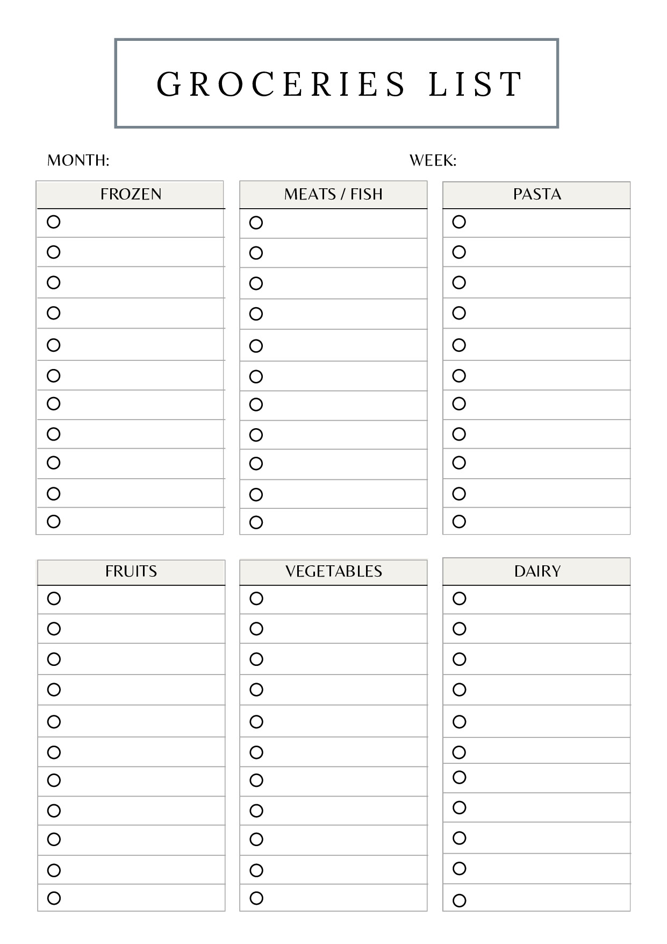
Task: Tick the last checkbox in DAIRY list
Action: pos(460,900)
